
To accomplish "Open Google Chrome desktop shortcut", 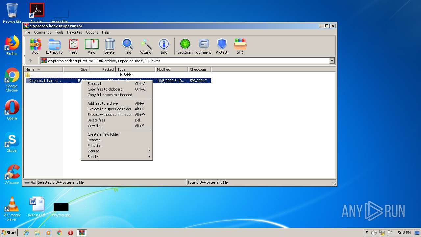I will coord(12,80).
